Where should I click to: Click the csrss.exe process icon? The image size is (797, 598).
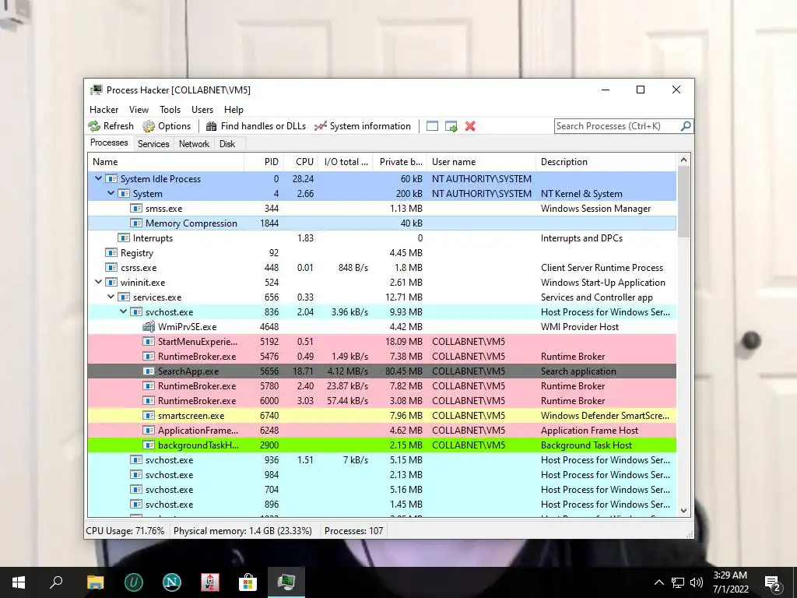pos(111,267)
